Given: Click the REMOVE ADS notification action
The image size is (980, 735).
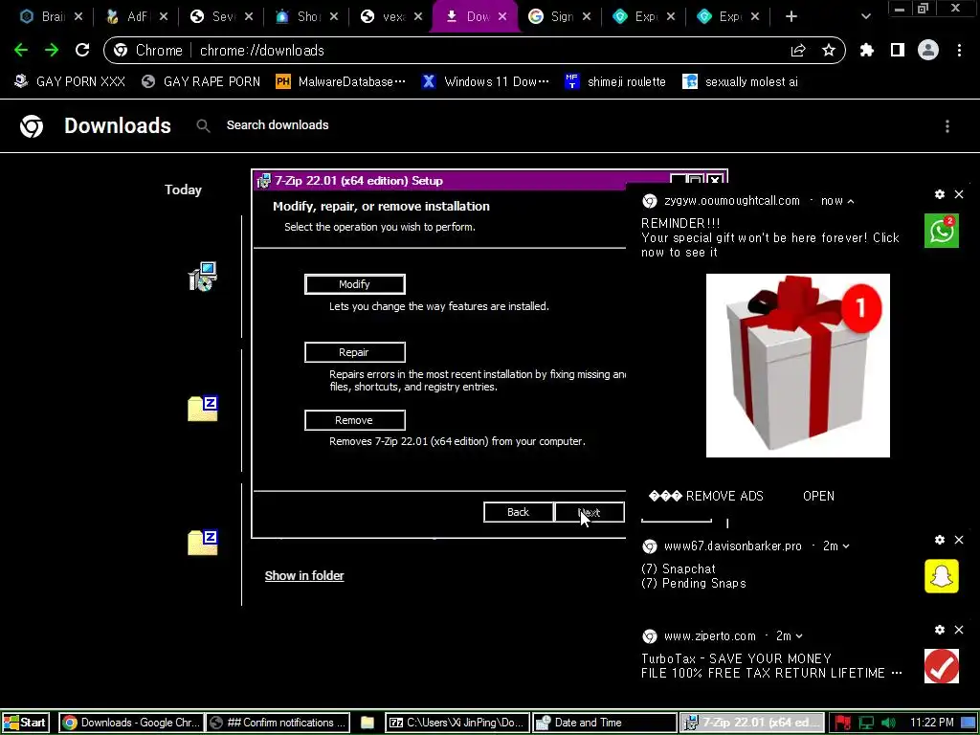Looking at the screenshot, I should pyautogui.click(x=706, y=497).
